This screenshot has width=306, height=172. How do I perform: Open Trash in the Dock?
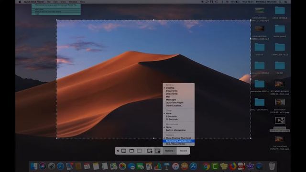(272, 166)
